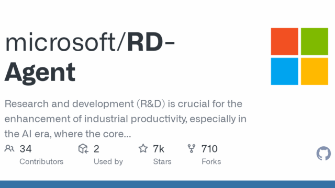Screen dimensions: 335x188
Task: Click the fork icon beside 710
Action: tap(192, 148)
